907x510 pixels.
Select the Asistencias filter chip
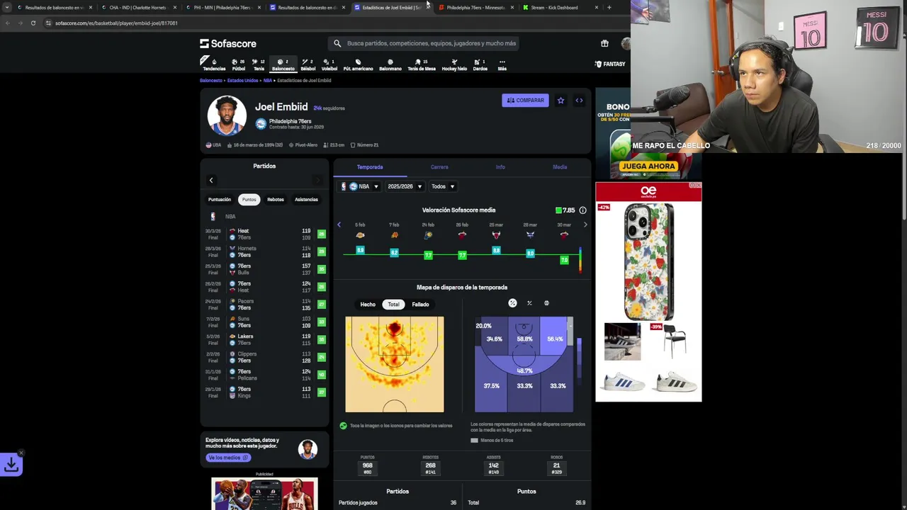(x=306, y=200)
